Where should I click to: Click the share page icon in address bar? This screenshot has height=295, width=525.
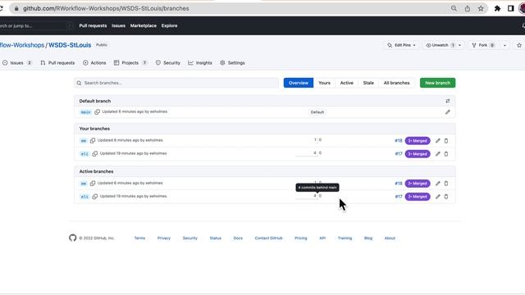coord(468,8)
